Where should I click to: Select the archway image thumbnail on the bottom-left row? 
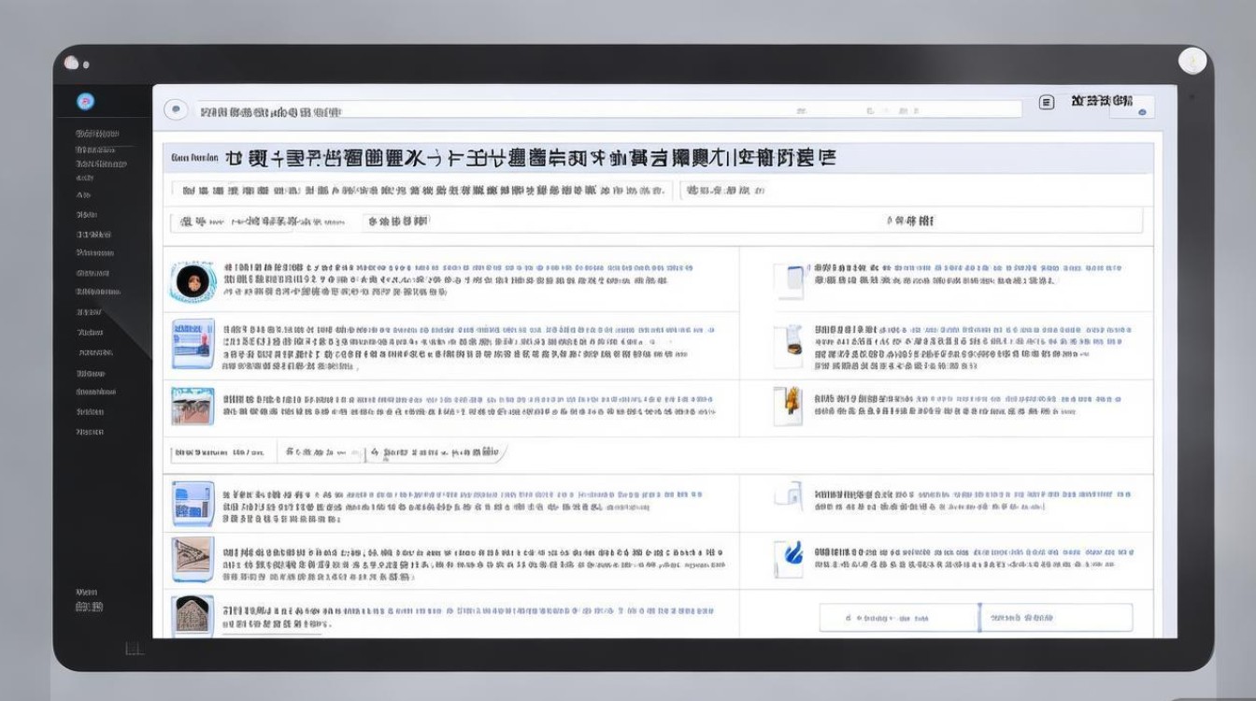(x=193, y=617)
